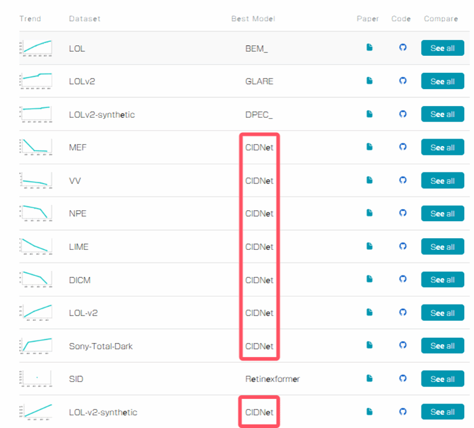This screenshot has height=428, width=474.
Task: Open the Retinexformer best model link
Action: 272,379
